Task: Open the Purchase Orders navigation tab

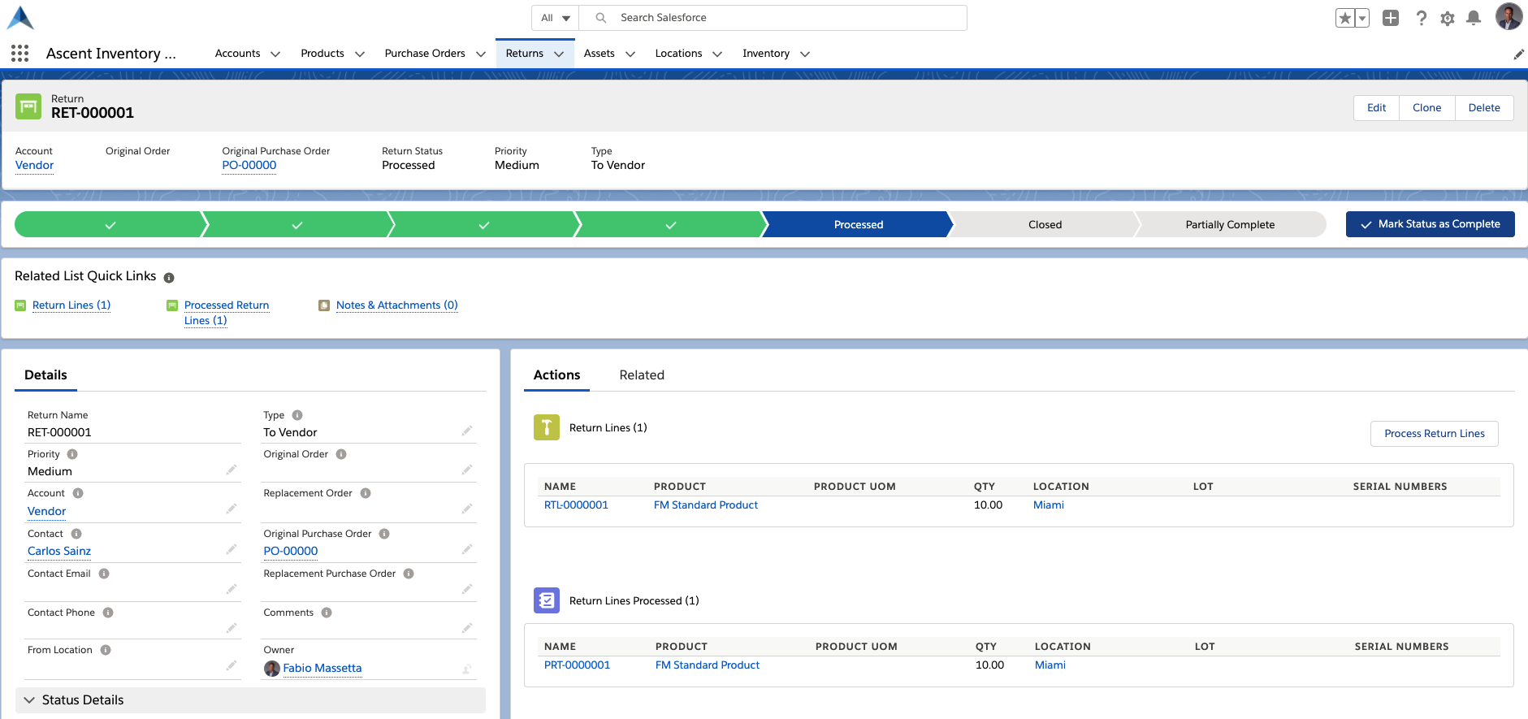Action: pyautogui.click(x=425, y=54)
